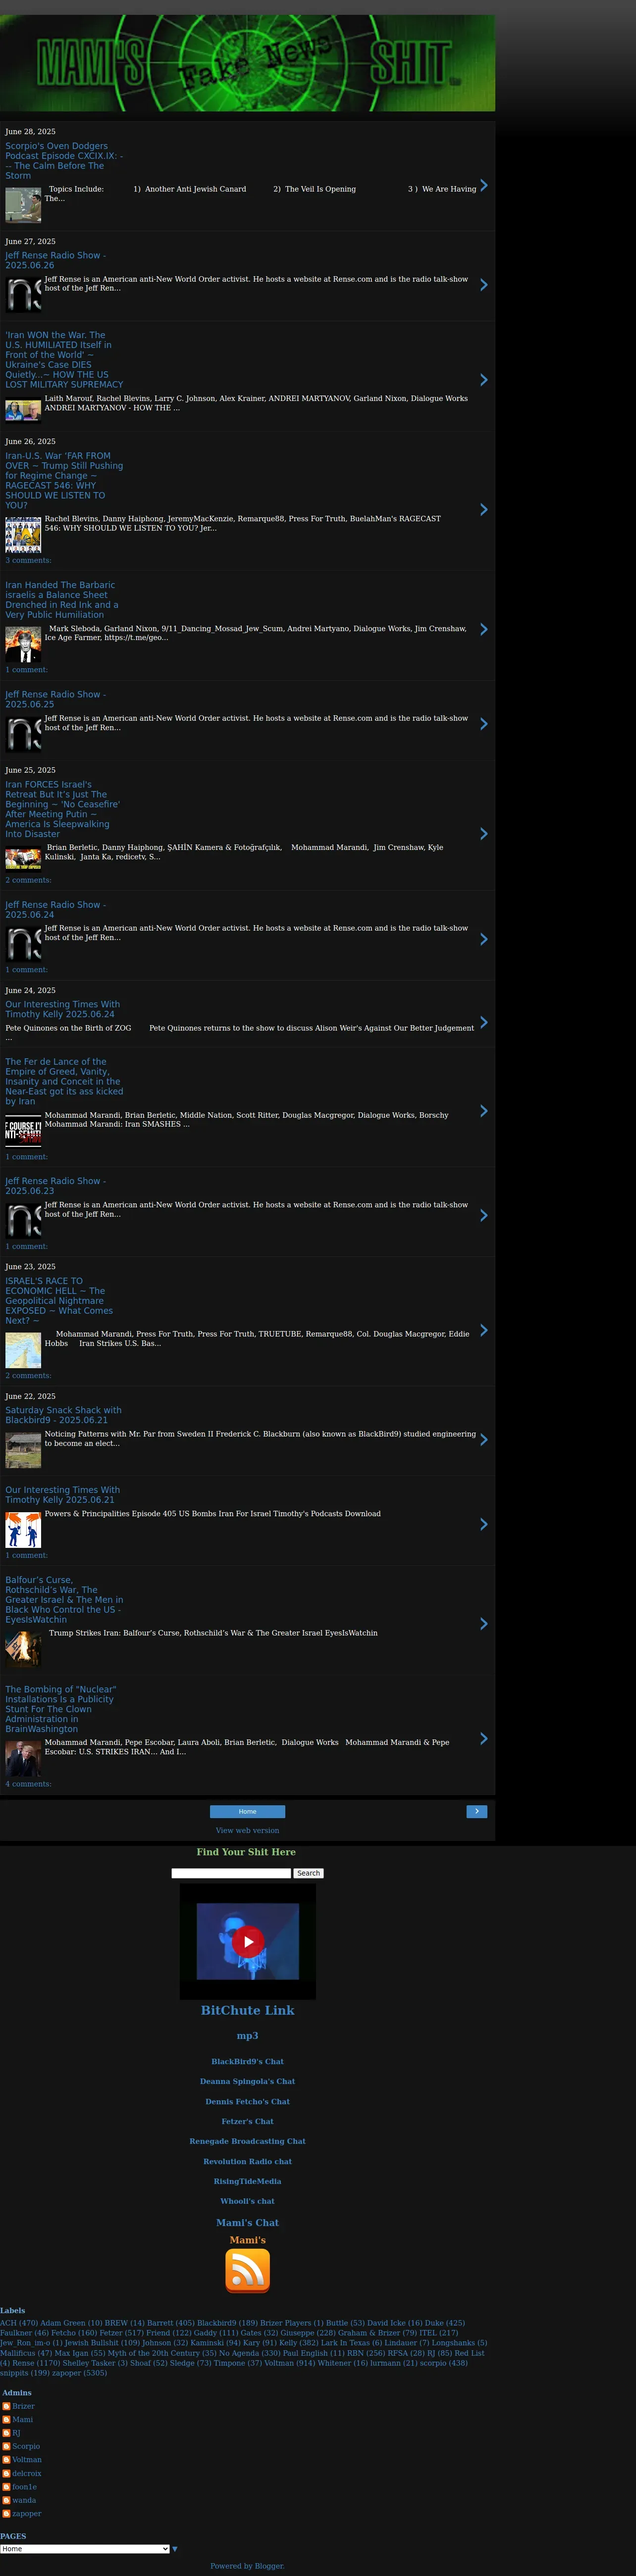The width and height of the screenshot is (636, 2576).
Task: Click the feed icon beside RJ
Action: 6,2433
